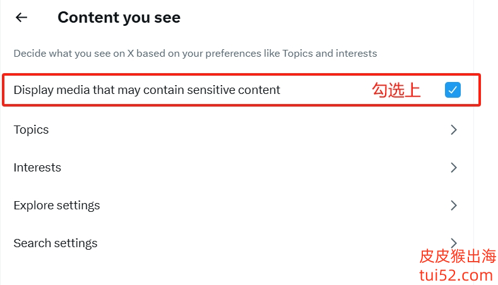
Task: Click the 'Content you see' page heading
Action: 119,18
